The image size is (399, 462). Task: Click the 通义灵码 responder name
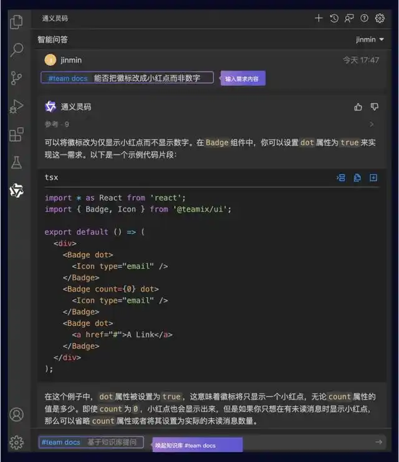pyautogui.click(x=76, y=107)
